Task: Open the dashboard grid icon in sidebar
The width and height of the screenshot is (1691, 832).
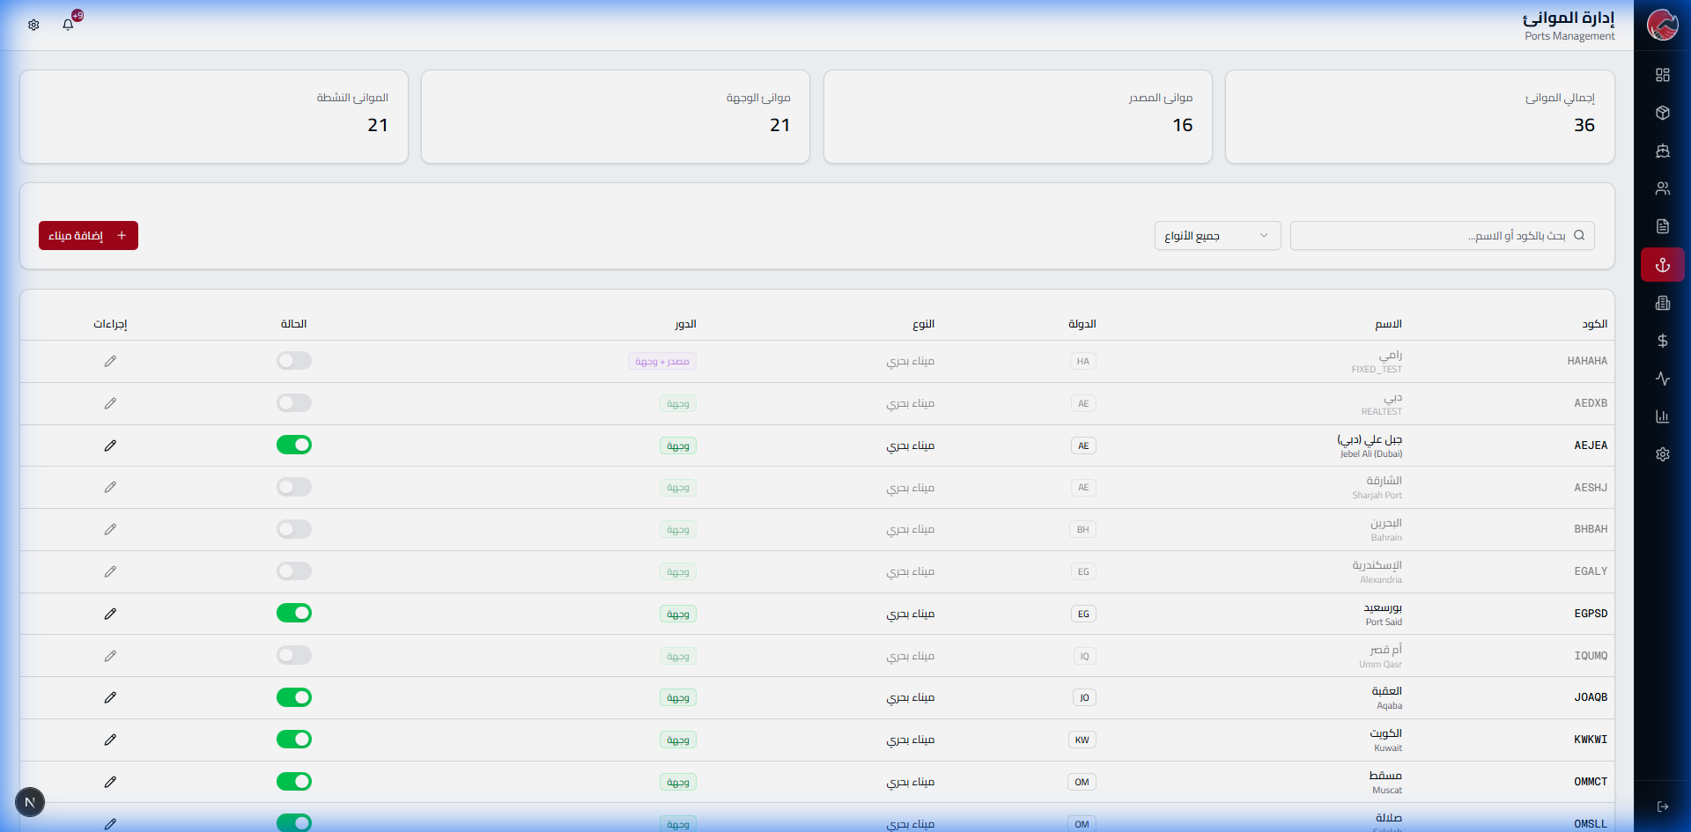Action: pyautogui.click(x=1662, y=75)
